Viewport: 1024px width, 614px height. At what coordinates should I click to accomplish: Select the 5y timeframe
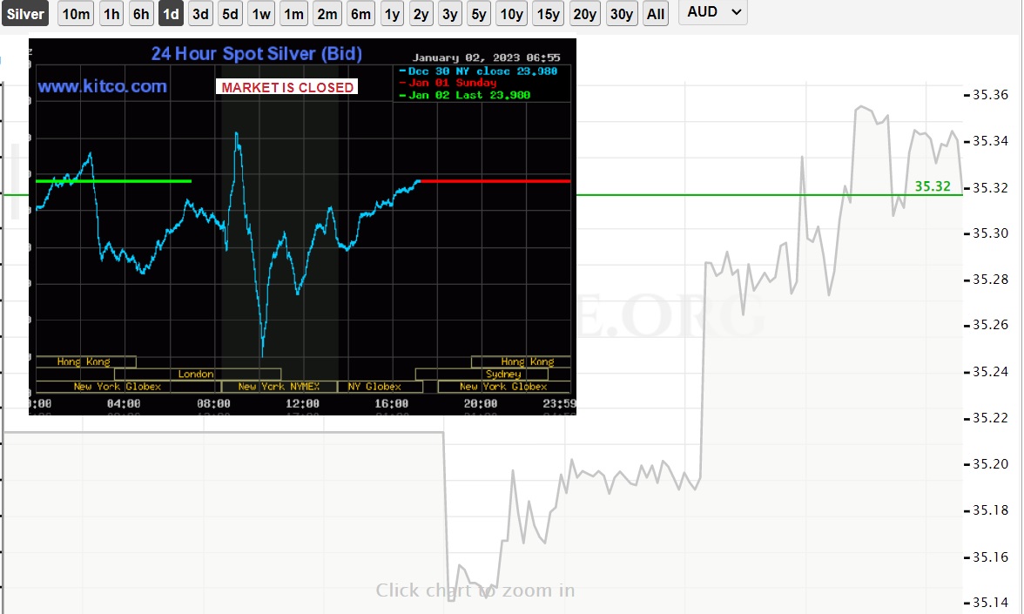pyautogui.click(x=480, y=14)
